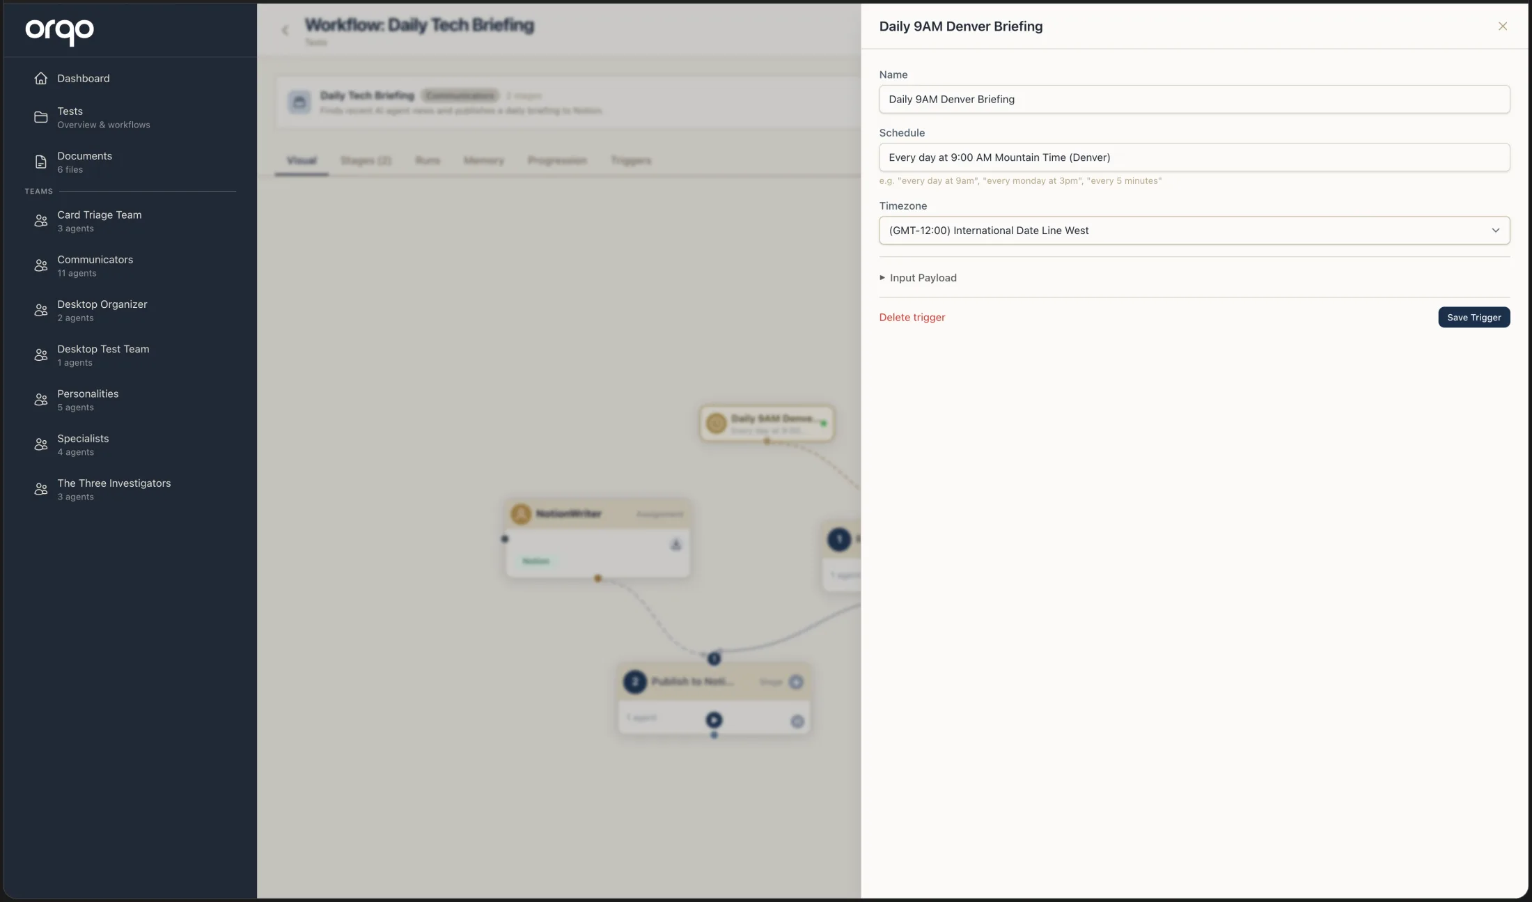Click Communicators badge in workflow header

(x=460, y=95)
